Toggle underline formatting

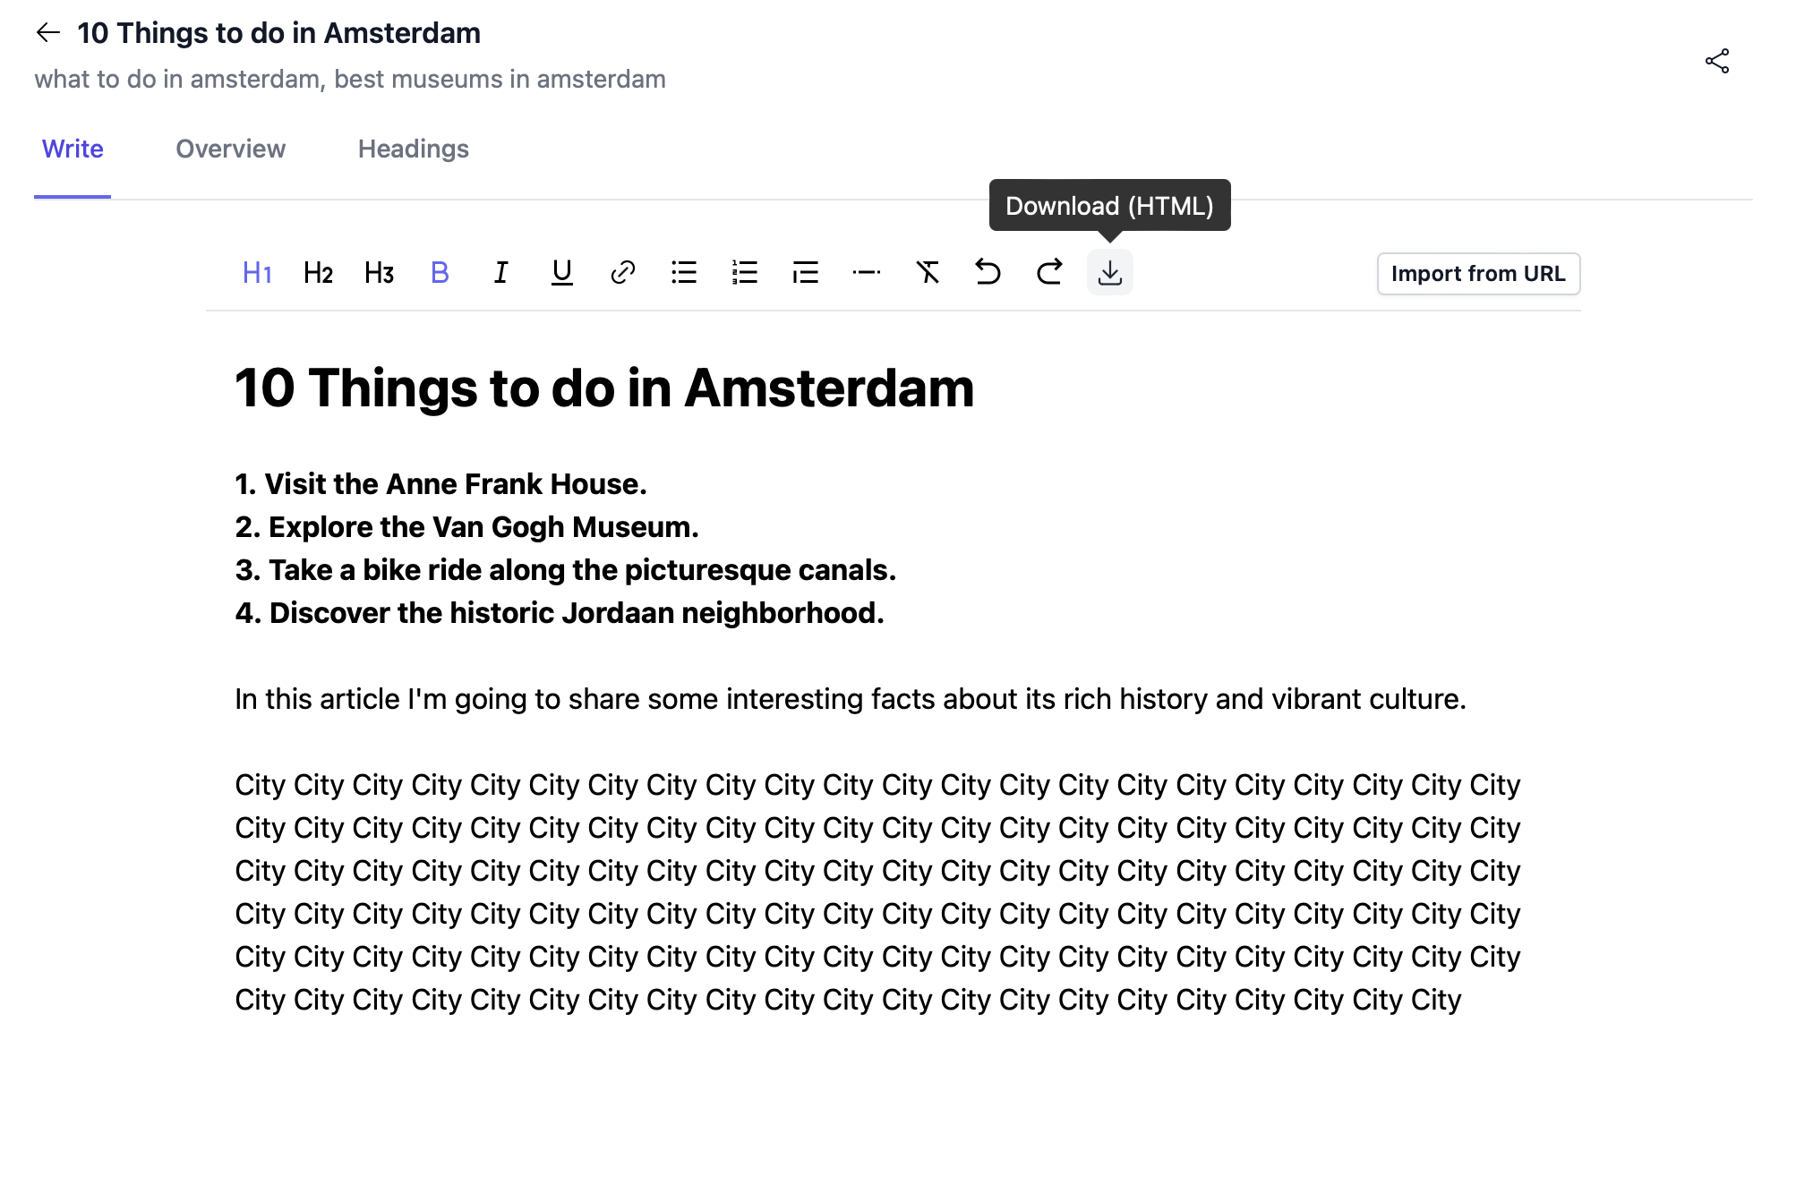561,273
